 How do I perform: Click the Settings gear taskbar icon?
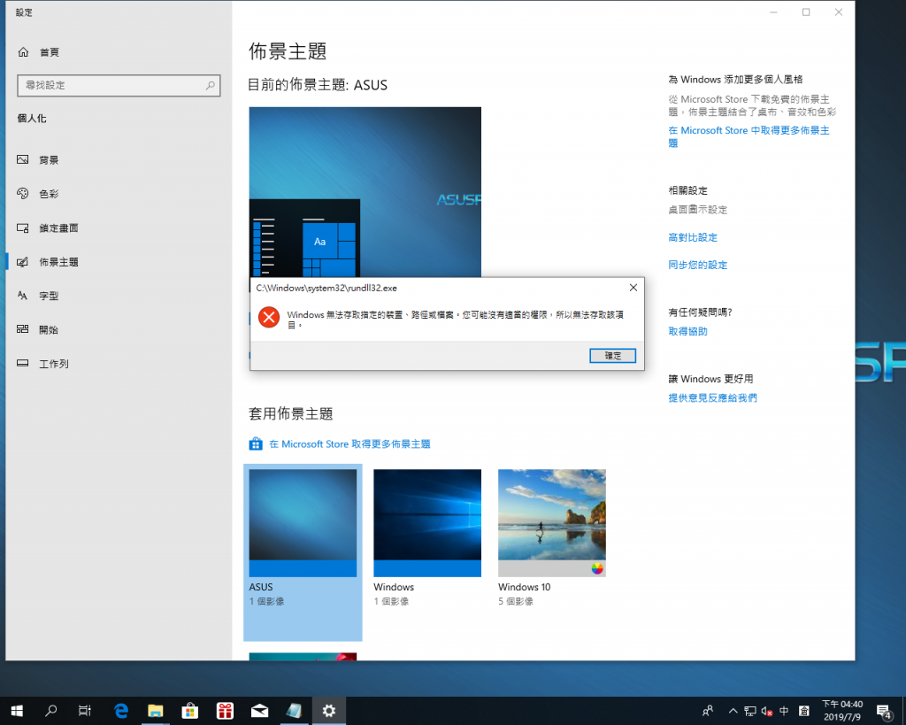coord(329,711)
